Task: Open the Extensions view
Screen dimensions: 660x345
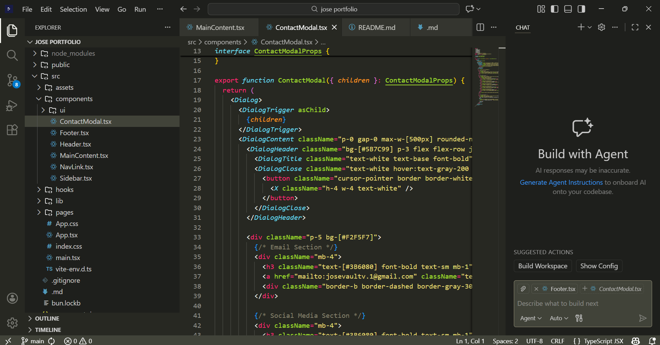Action: (12, 130)
